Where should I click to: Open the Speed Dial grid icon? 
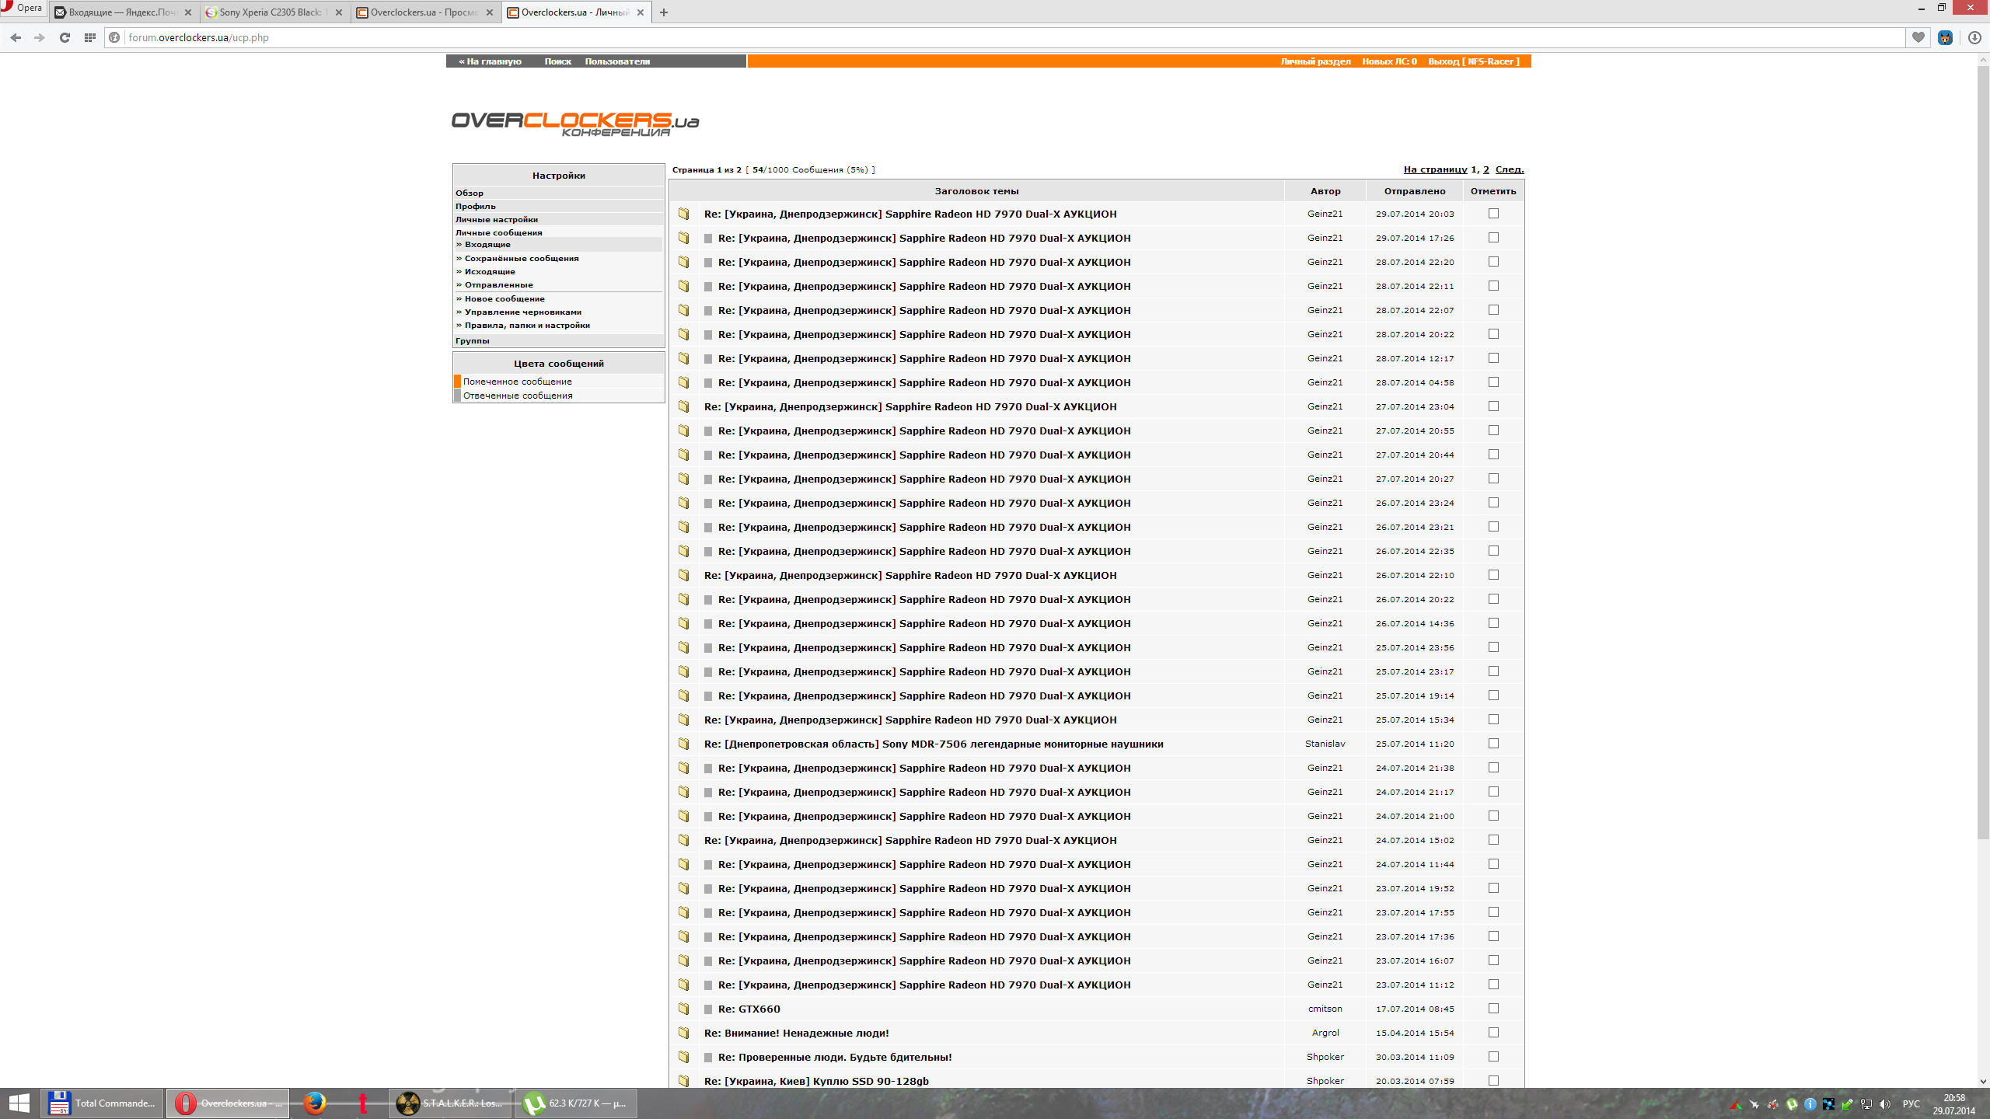pyautogui.click(x=90, y=37)
